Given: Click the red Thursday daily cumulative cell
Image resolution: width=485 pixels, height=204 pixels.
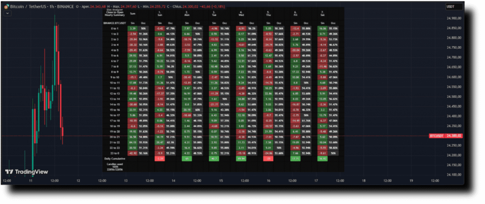Looking at the screenshot, I should point(269,159).
